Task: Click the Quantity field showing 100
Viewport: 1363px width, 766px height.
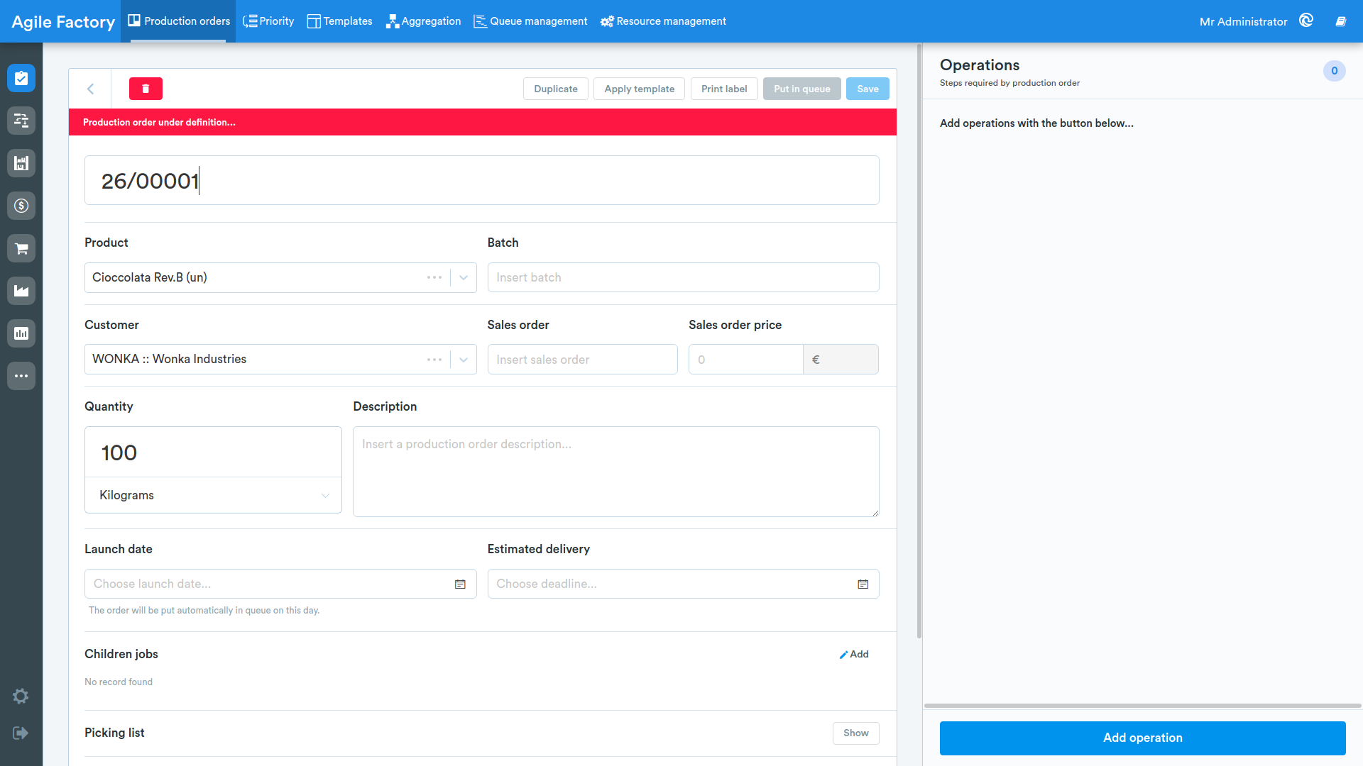Action: (213, 453)
